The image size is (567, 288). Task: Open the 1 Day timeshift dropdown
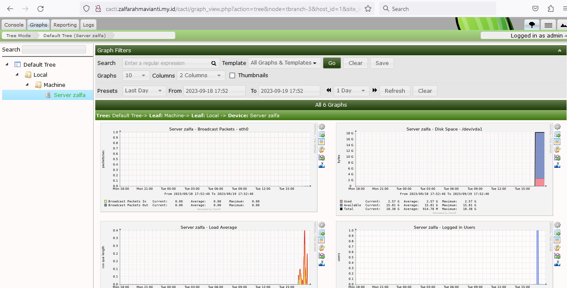(x=352, y=91)
